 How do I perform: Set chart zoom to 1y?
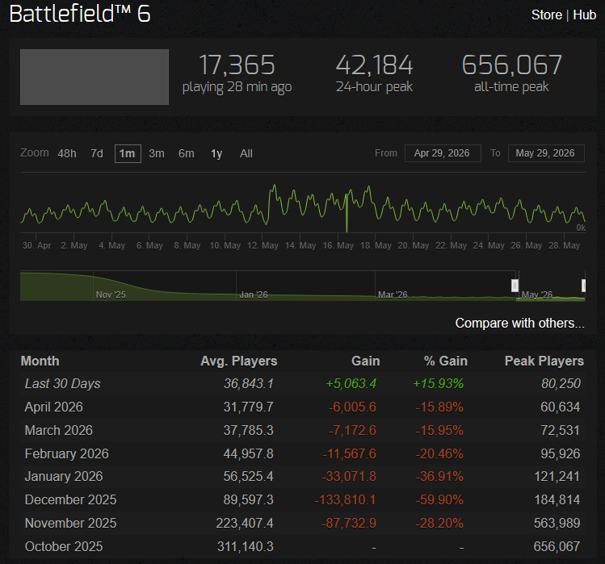(216, 153)
